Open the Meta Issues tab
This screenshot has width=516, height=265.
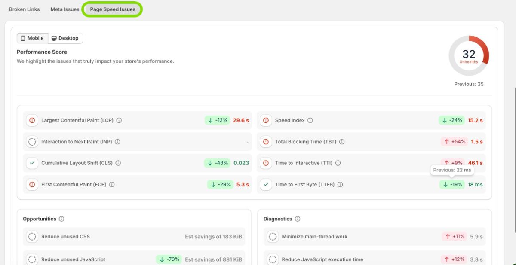click(65, 9)
